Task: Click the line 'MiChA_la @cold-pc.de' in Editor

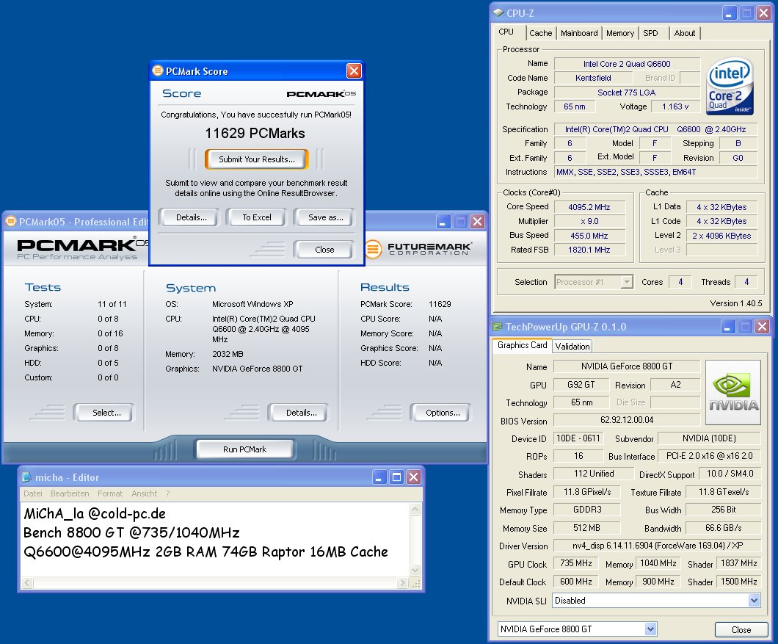Action: (95, 513)
